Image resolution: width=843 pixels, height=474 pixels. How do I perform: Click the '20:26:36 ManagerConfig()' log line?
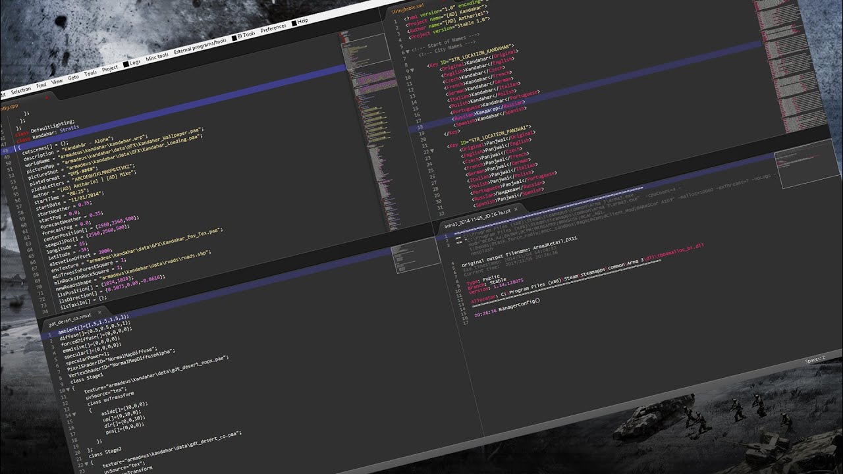point(506,308)
